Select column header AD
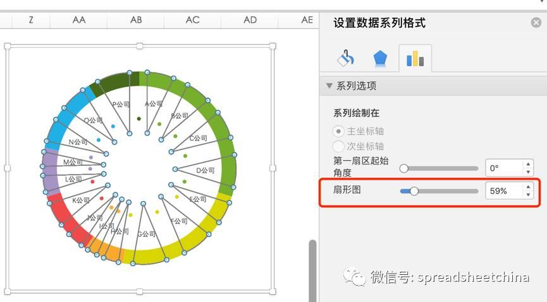547x302 pixels. 250,20
